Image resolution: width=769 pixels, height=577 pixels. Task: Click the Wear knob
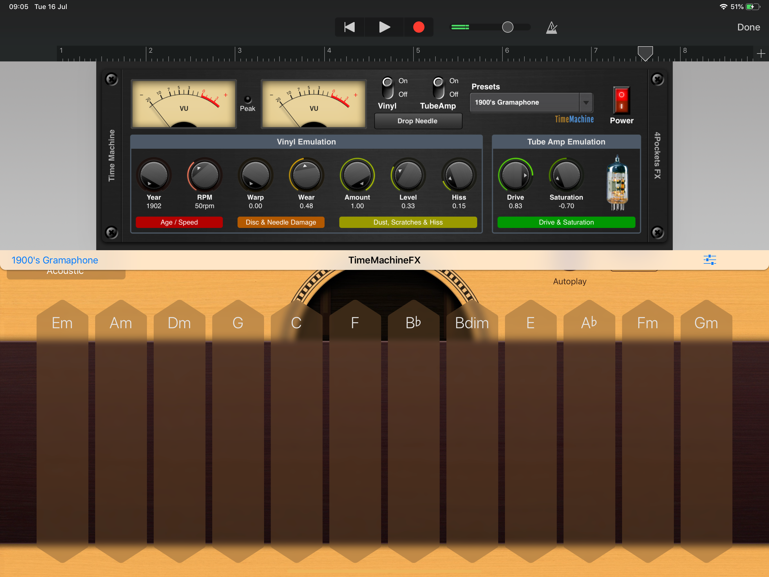[306, 176]
